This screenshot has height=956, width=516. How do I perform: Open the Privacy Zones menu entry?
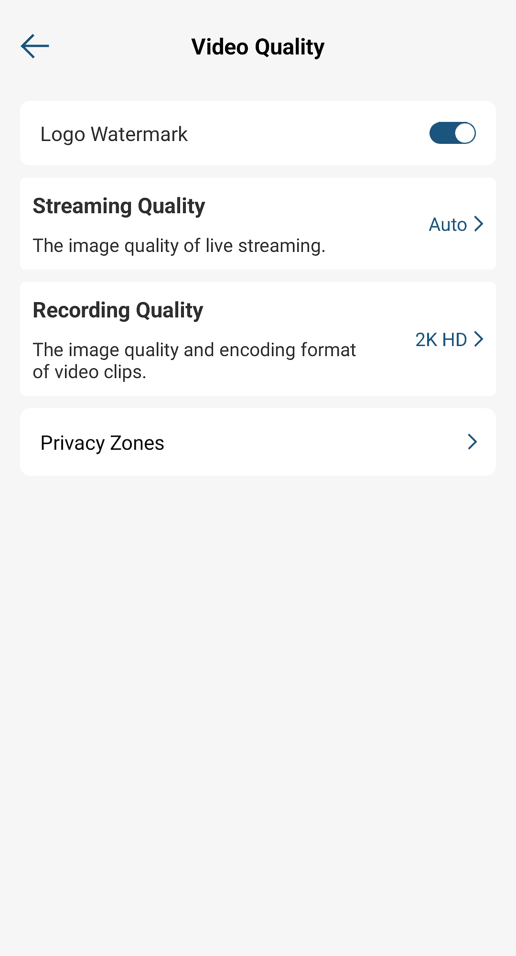[x=102, y=443]
